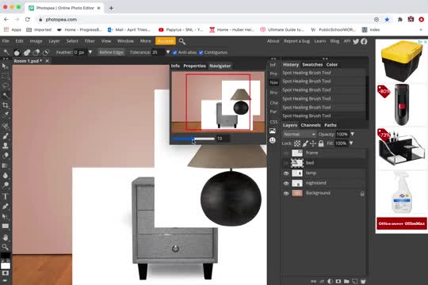
Task: Create a new folder in Layers panel
Action: [346, 281]
